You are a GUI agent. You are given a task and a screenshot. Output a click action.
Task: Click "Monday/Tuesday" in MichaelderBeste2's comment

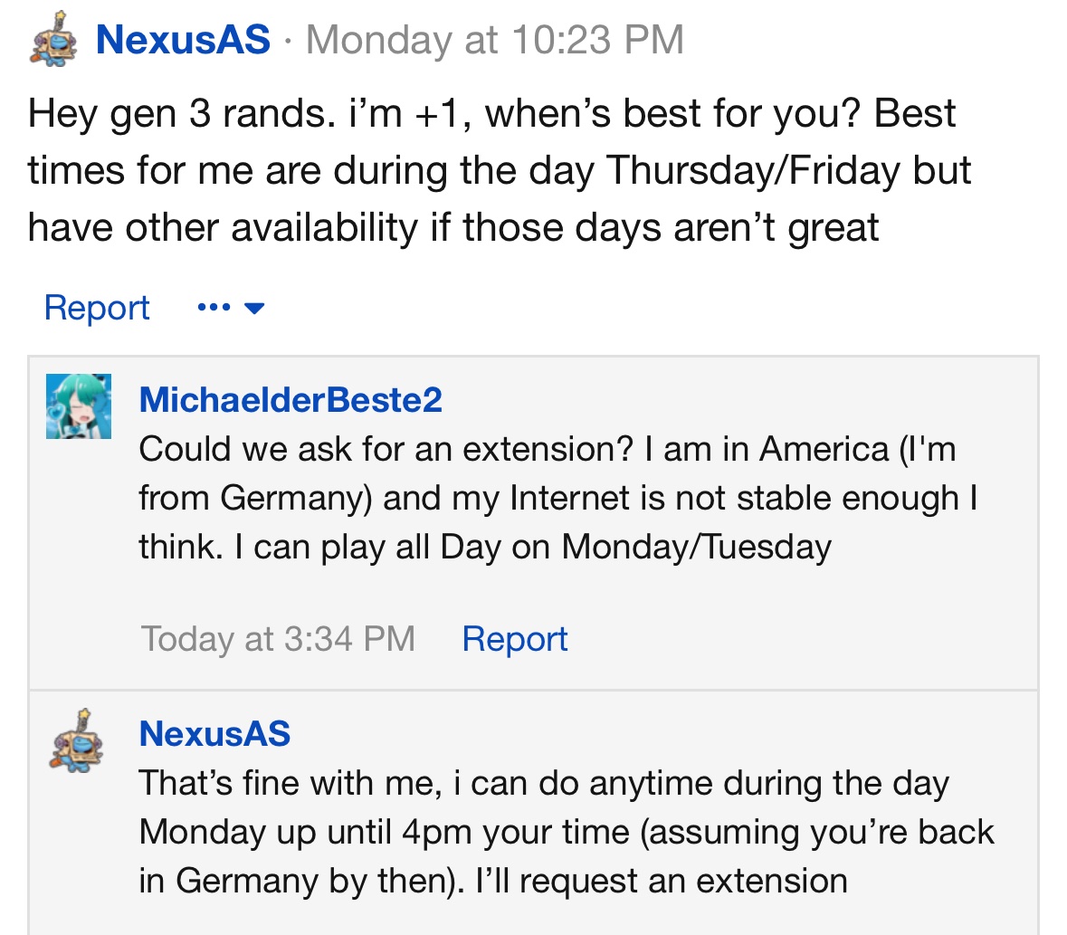pyautogui.click(x=696, y=547)
